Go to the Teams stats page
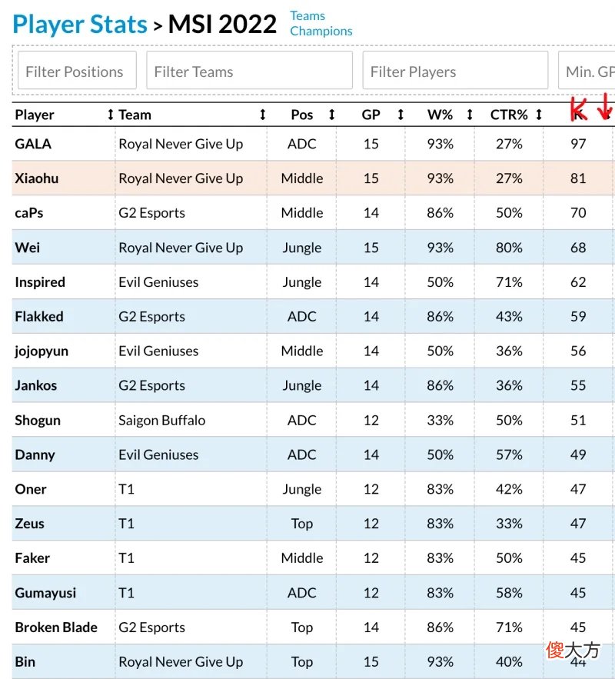 [307, 16]
